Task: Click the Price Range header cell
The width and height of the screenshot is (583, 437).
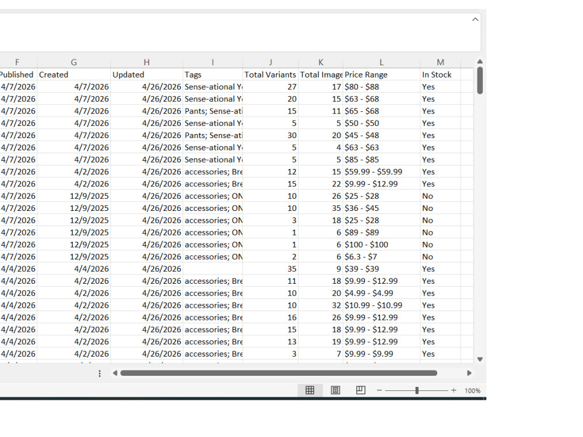Action: [381, 75]
